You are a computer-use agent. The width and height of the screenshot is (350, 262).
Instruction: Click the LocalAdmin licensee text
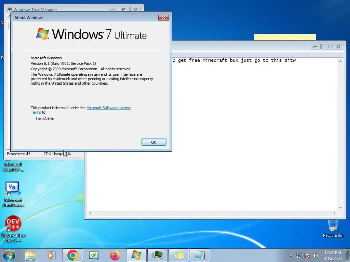pyautogui.click(x=45, y=119)
